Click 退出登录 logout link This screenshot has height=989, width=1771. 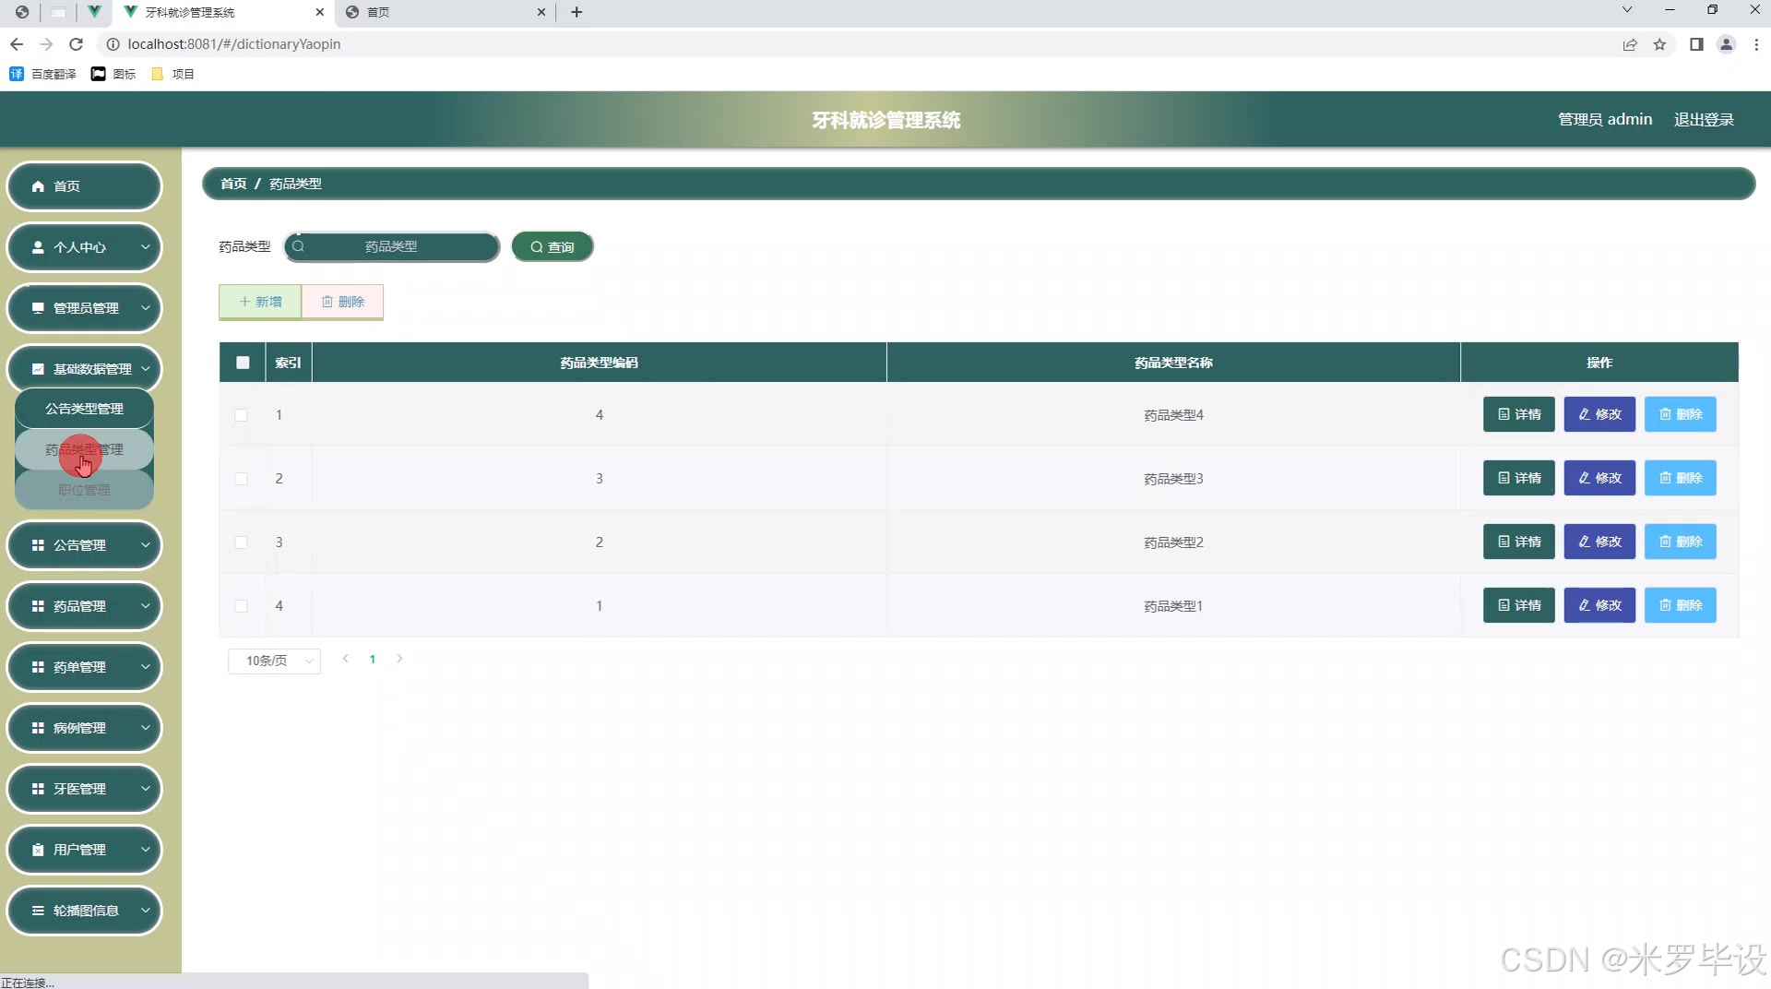pos(1704,120)
